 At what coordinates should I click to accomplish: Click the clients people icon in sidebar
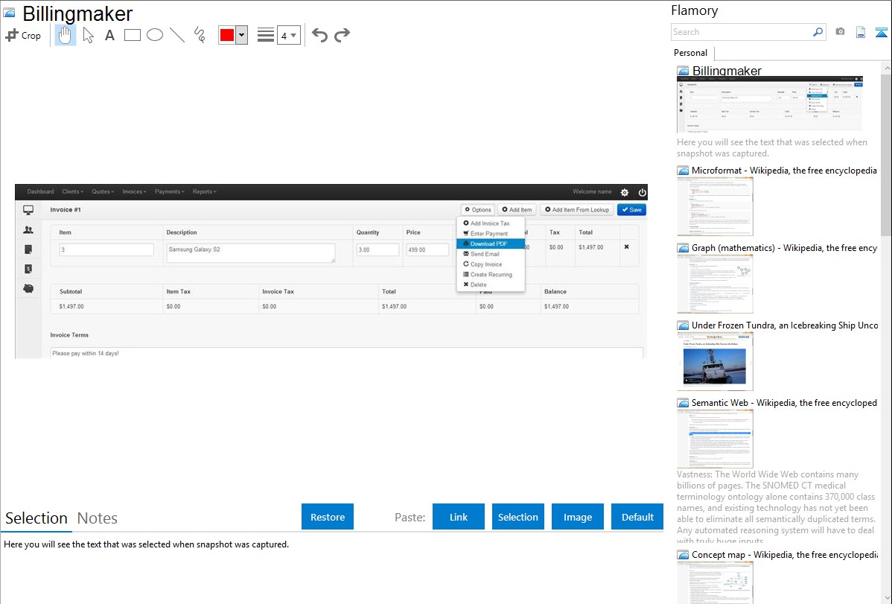28,230
